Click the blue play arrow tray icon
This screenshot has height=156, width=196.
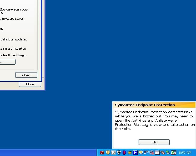[x=135, y=153]
